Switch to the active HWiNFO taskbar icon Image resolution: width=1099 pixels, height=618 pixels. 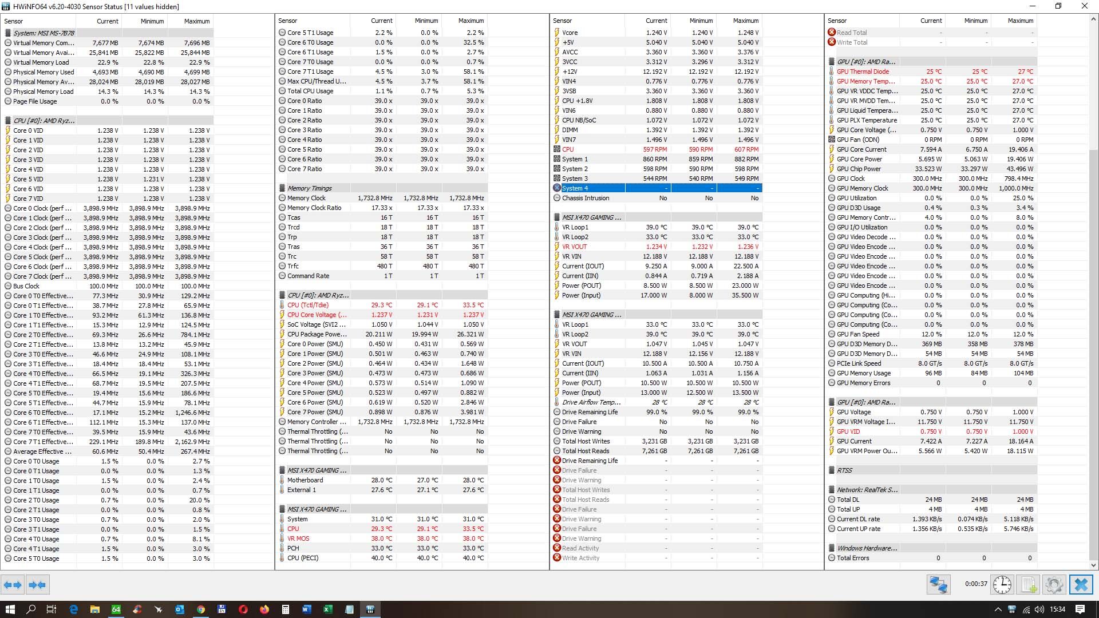point(370,609)
